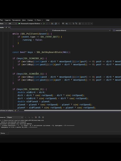The width and height of the screenshot is (121, 161).
Task: Click 'if (keys[SDL_SCANCODE_D])' line
Action: tap(30, 89)
